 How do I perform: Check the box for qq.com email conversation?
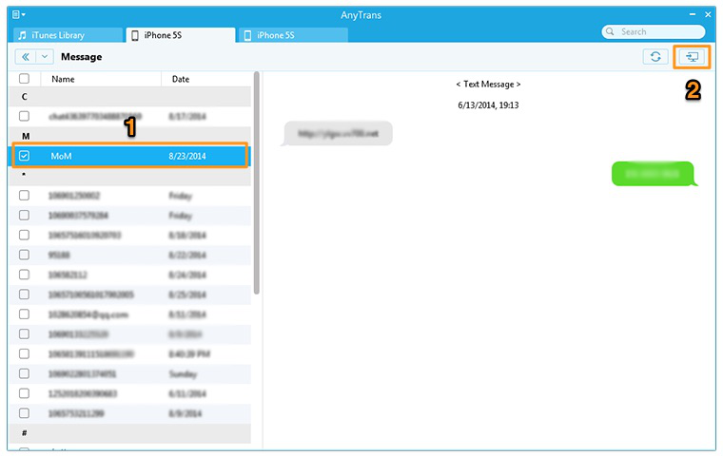(x=24, y=314)
